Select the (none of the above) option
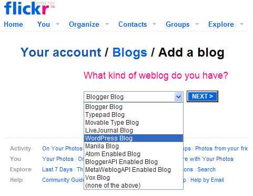 [134, 186]
